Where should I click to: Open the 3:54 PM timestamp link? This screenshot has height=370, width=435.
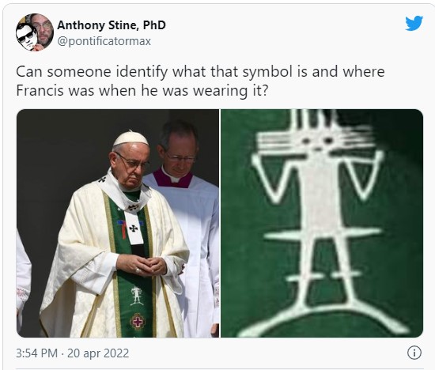tap(36, 353)
